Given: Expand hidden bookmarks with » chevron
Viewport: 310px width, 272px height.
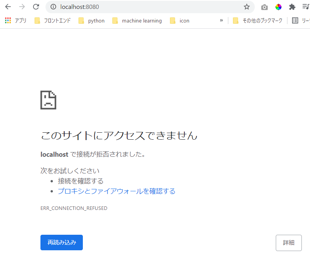Looking at the screenshot, I should point(221,20).
